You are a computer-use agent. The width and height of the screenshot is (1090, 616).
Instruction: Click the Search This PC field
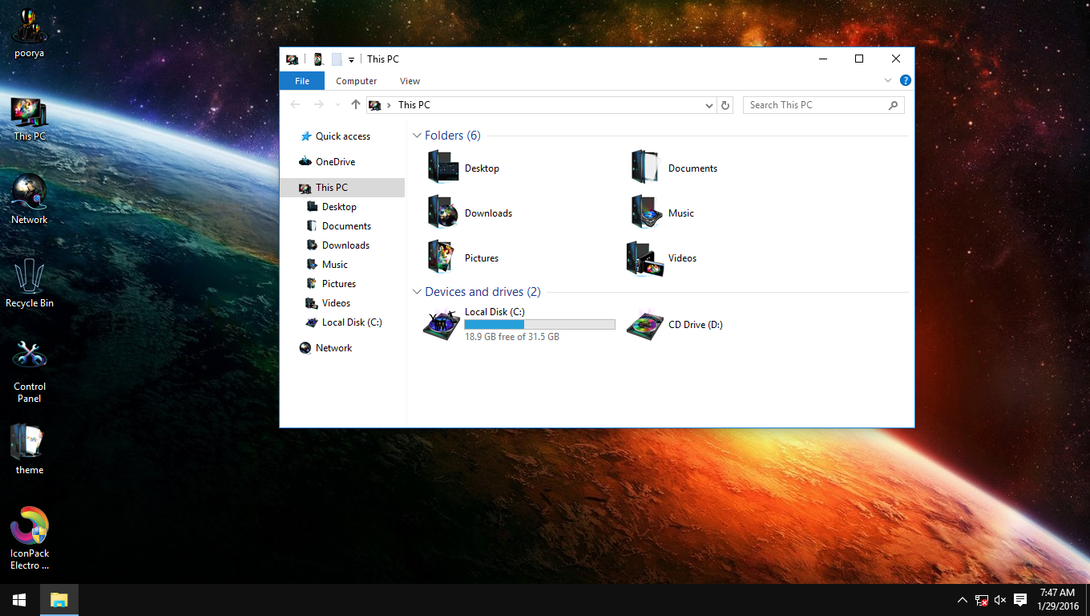816,105
